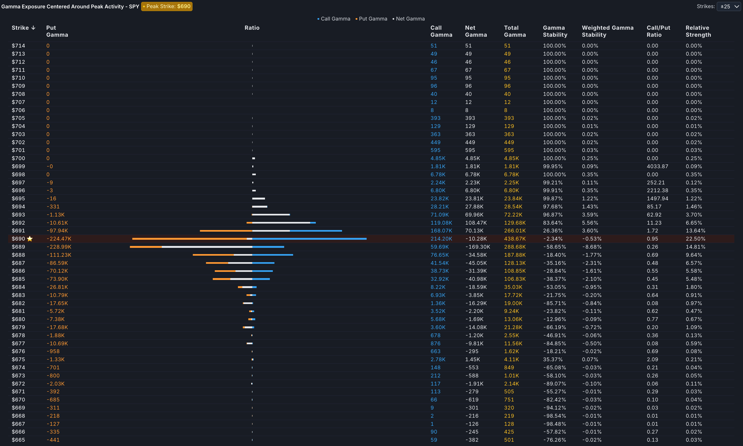Click the dropdown chevron beside ±25
The height and width of the screenshot is (446, 743).
point(737,6)
